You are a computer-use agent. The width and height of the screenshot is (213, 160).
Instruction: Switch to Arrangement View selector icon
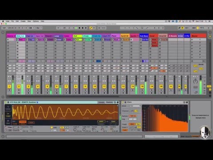point(210,32)
